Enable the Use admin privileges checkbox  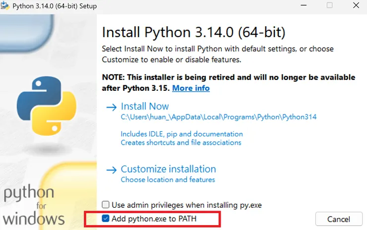pyautogui.click(x=106, y=205)
